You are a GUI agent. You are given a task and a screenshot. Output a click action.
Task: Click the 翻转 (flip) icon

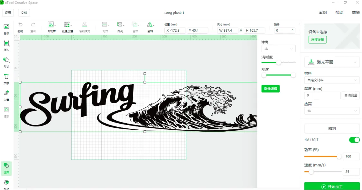coord(150,24)
